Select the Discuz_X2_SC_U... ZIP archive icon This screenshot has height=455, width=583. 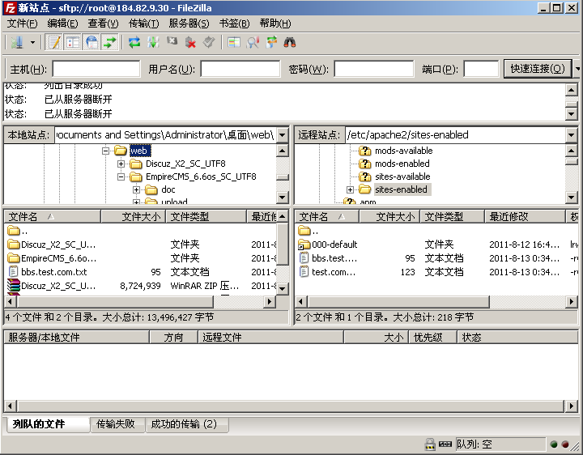tap(14, 286)
